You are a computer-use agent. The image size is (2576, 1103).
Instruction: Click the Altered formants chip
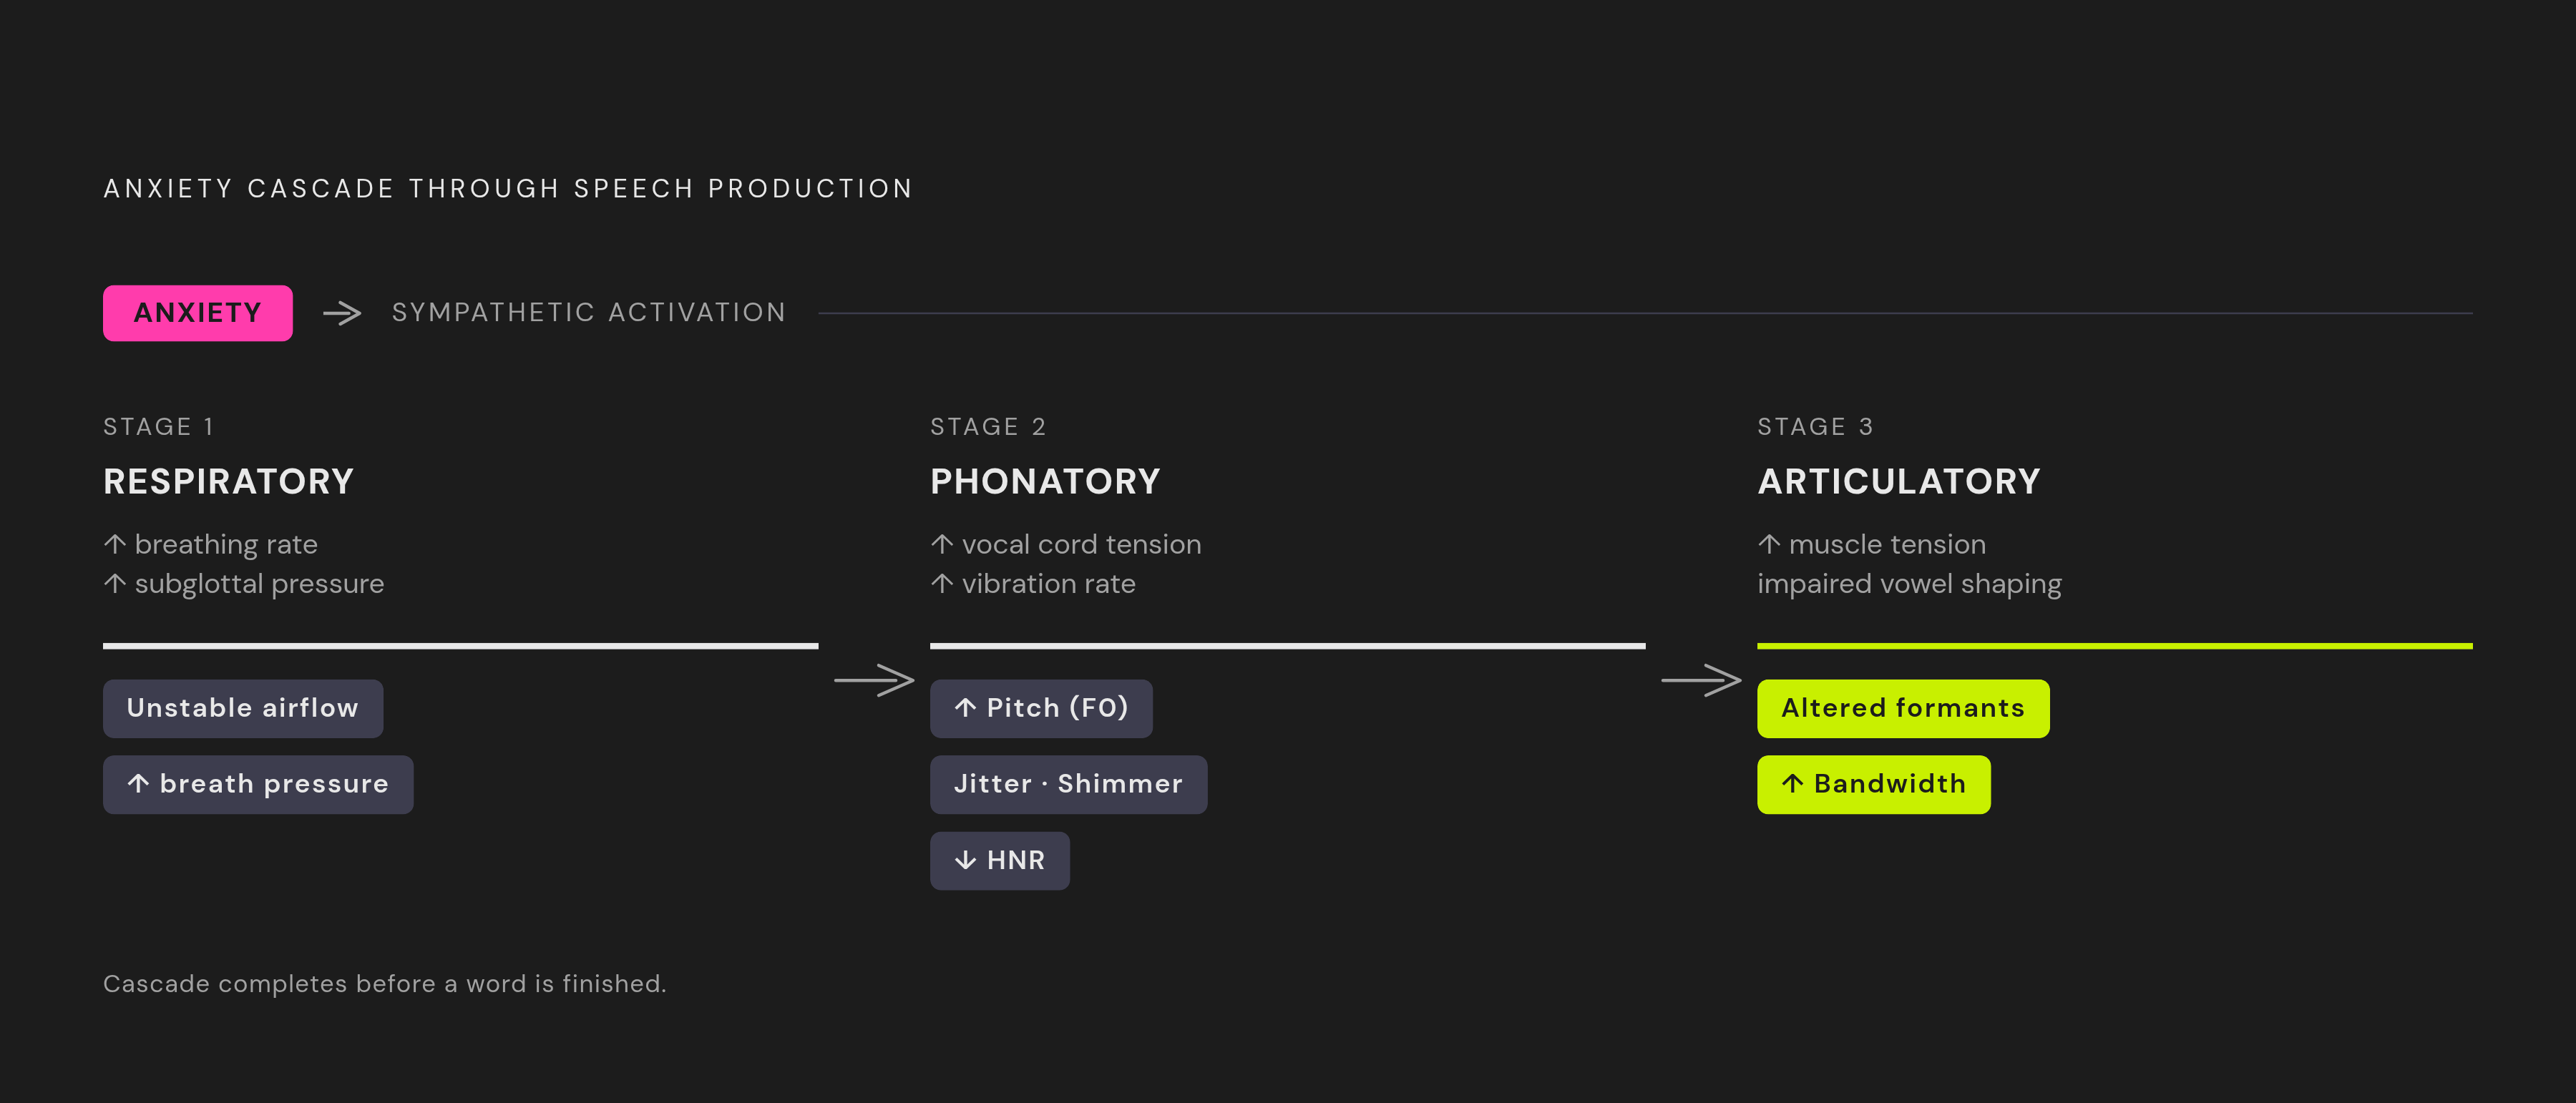[1903, 708]
